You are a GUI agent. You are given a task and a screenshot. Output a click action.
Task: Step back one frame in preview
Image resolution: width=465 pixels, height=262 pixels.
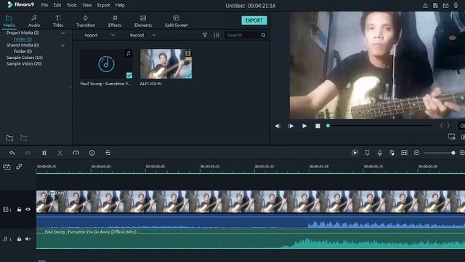[x=278, y=126]
